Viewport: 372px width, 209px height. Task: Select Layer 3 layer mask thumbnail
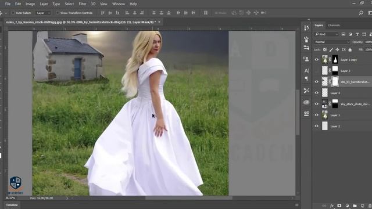pos(335,71)
